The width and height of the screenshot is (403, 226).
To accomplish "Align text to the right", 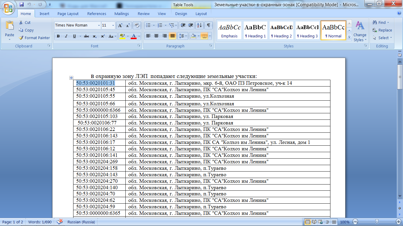I will 164,36.
